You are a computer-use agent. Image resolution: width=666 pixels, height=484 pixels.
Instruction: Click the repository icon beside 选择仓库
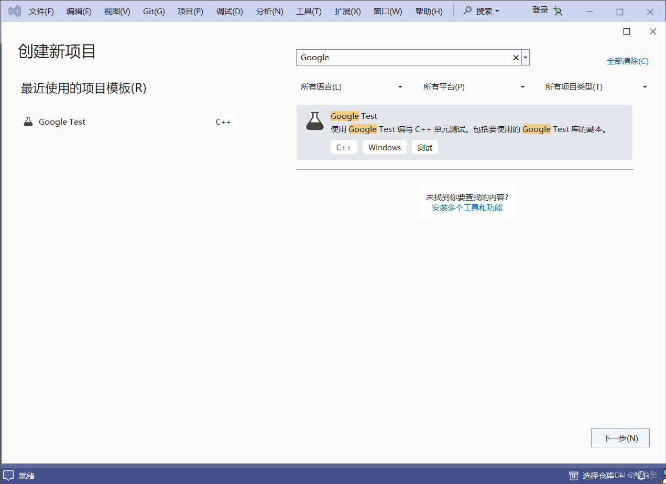coord(574,476)
